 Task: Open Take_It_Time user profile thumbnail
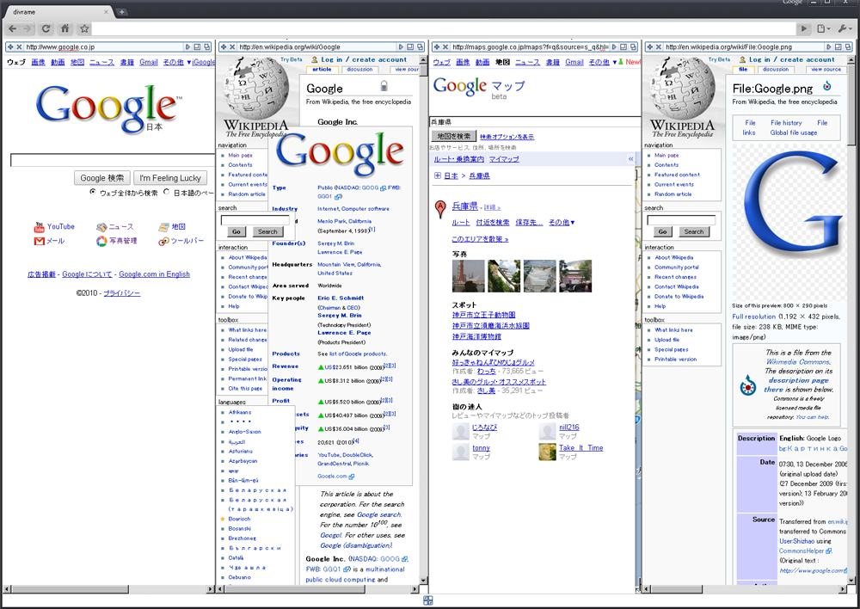547,452
